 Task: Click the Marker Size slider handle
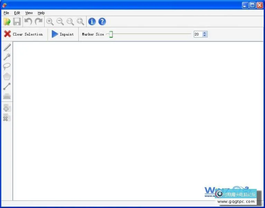point(111,34)
